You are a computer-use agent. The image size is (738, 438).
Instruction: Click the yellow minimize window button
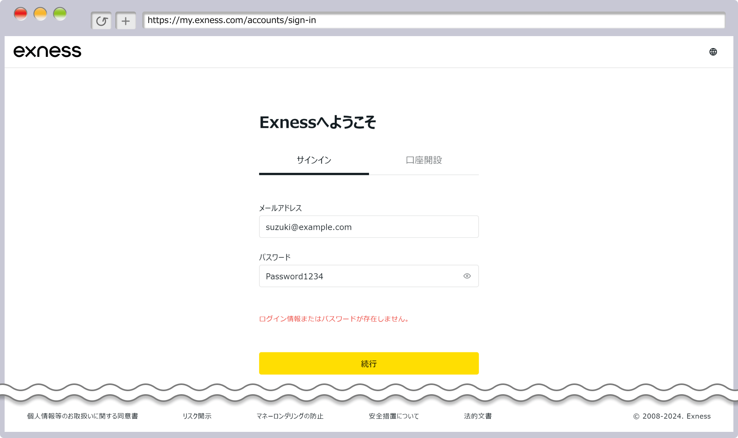click(40, 14)
